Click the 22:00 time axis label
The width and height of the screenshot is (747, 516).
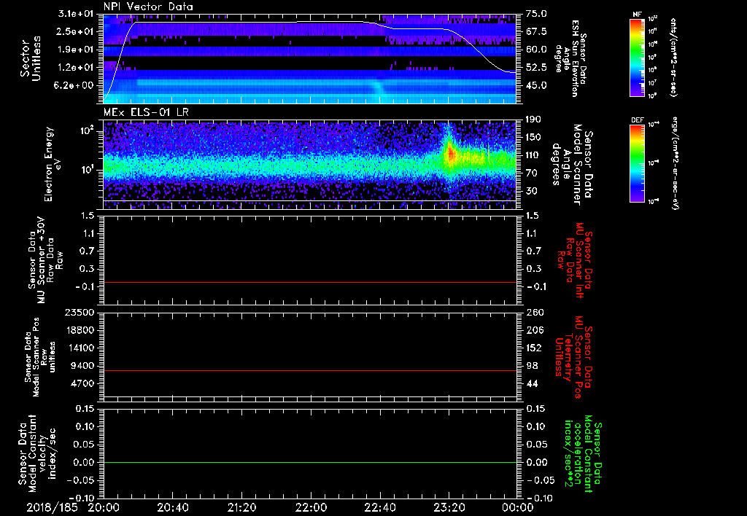[x=311, y=507]
